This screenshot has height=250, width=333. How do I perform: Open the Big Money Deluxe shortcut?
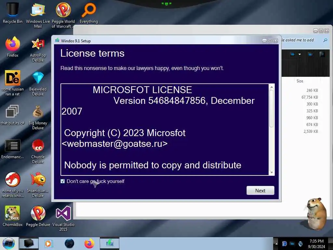coord(38,117)
